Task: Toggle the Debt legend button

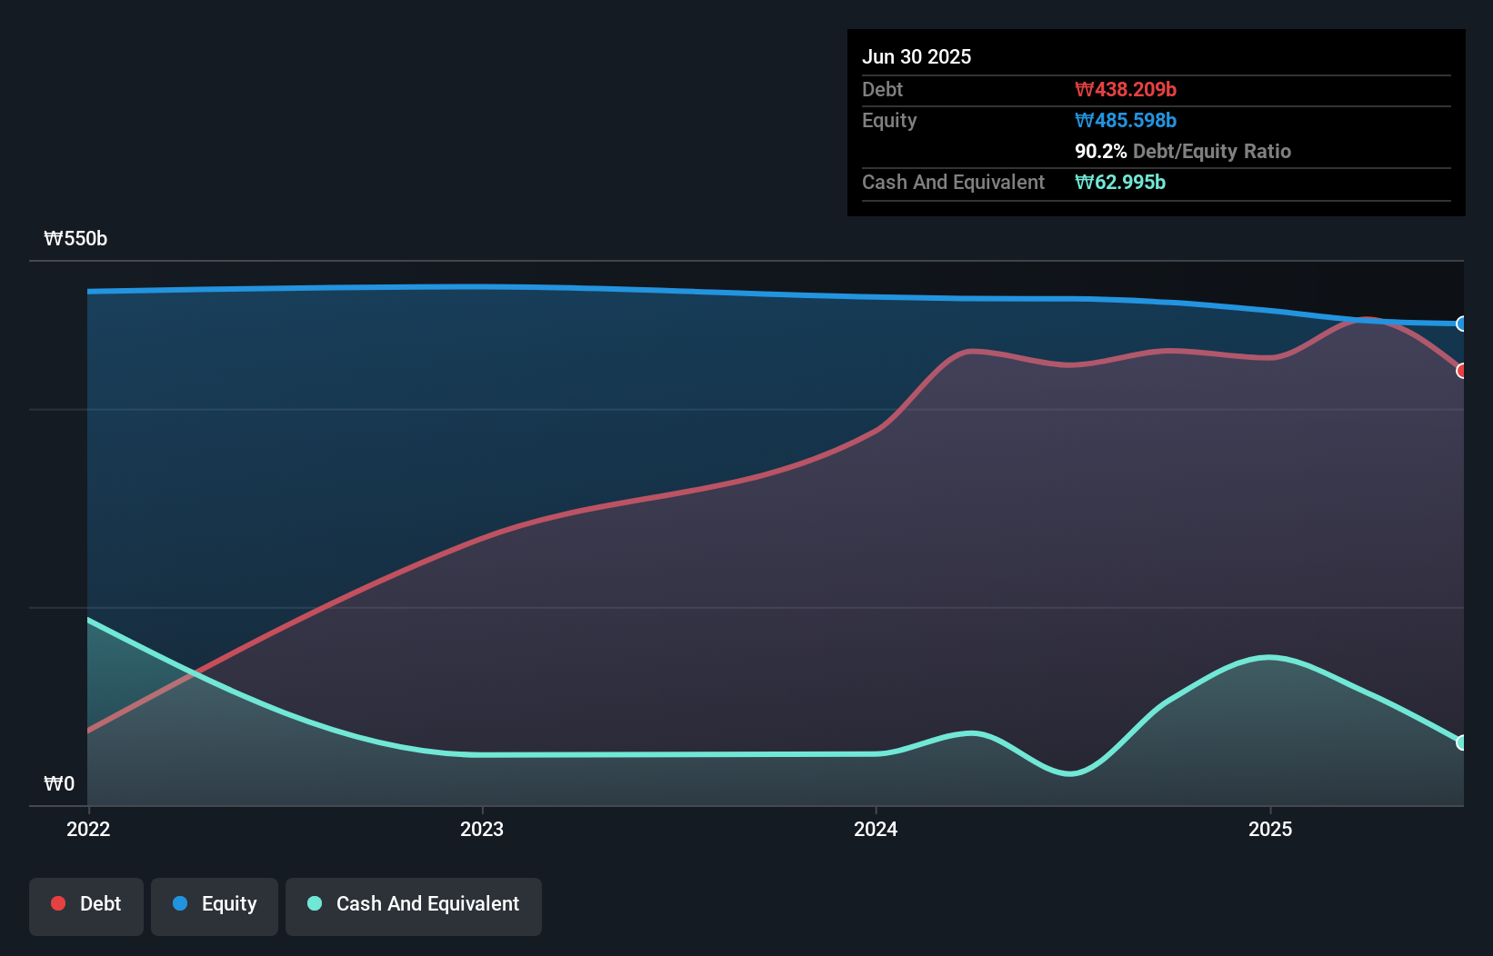Action: point(86,906)
